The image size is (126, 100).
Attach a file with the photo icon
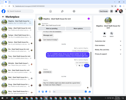pos(43,92)
